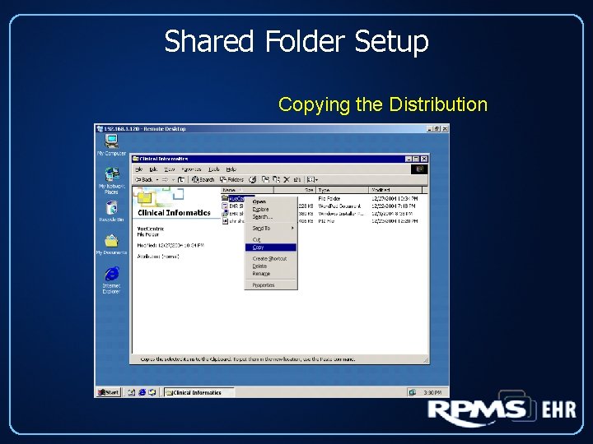Open the Search pane from toolbar
This screenshot has height=444, width=593.
point(203,180)
